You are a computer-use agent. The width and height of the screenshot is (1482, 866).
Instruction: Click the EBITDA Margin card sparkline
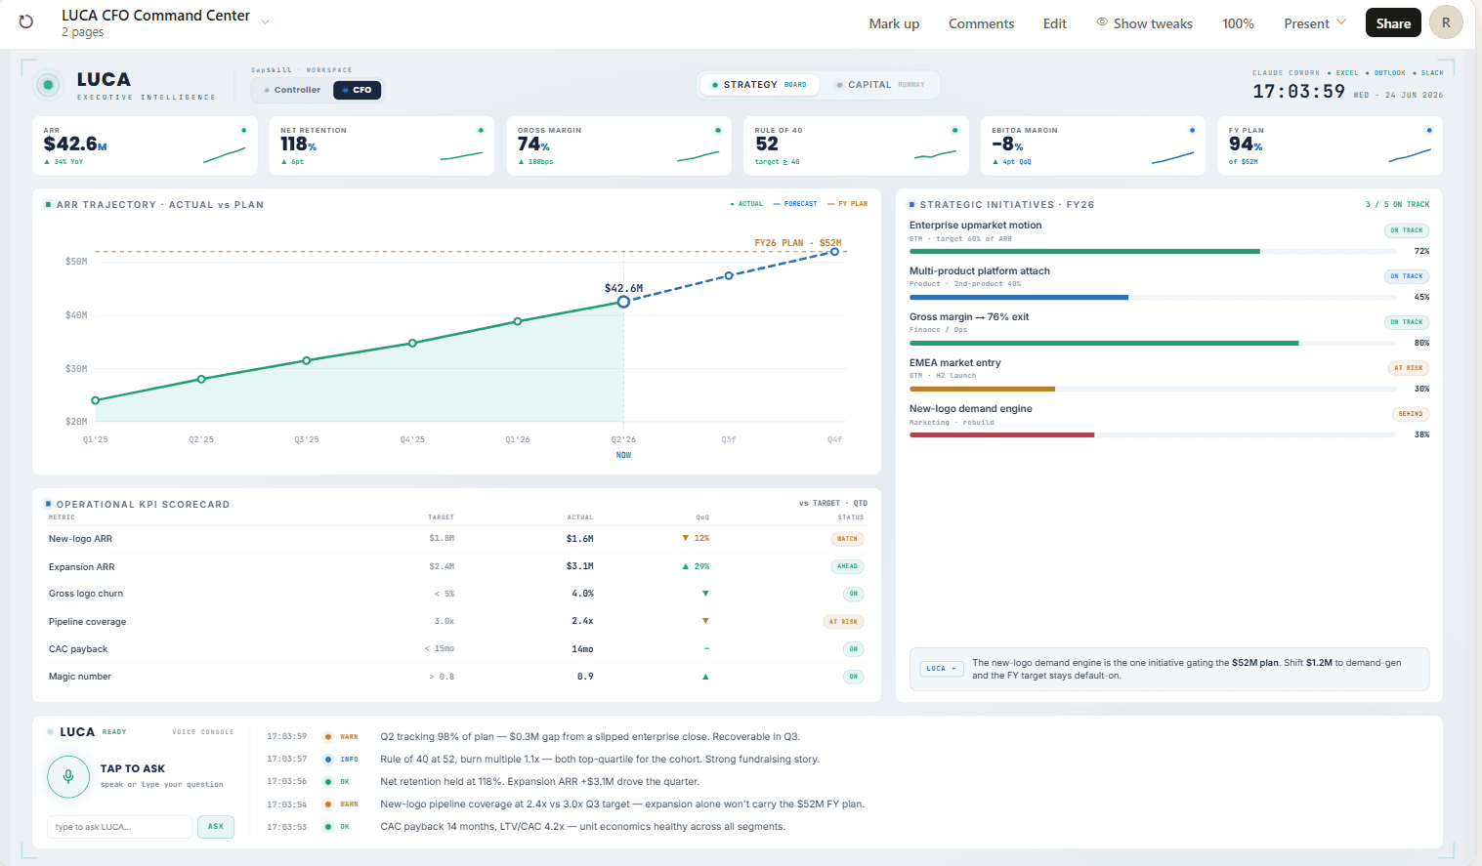click(x=1172, y=156)
